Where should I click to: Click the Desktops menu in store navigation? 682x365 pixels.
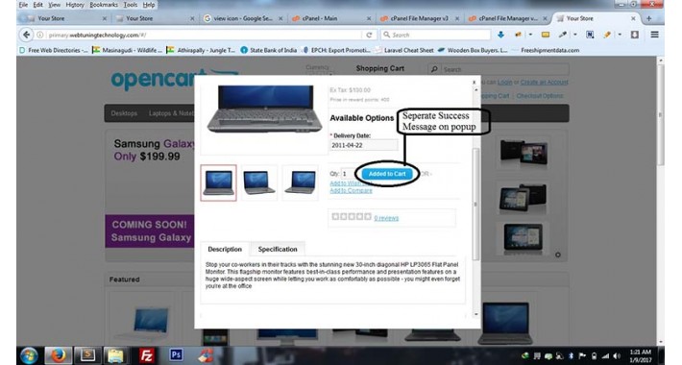click(124, 113)
